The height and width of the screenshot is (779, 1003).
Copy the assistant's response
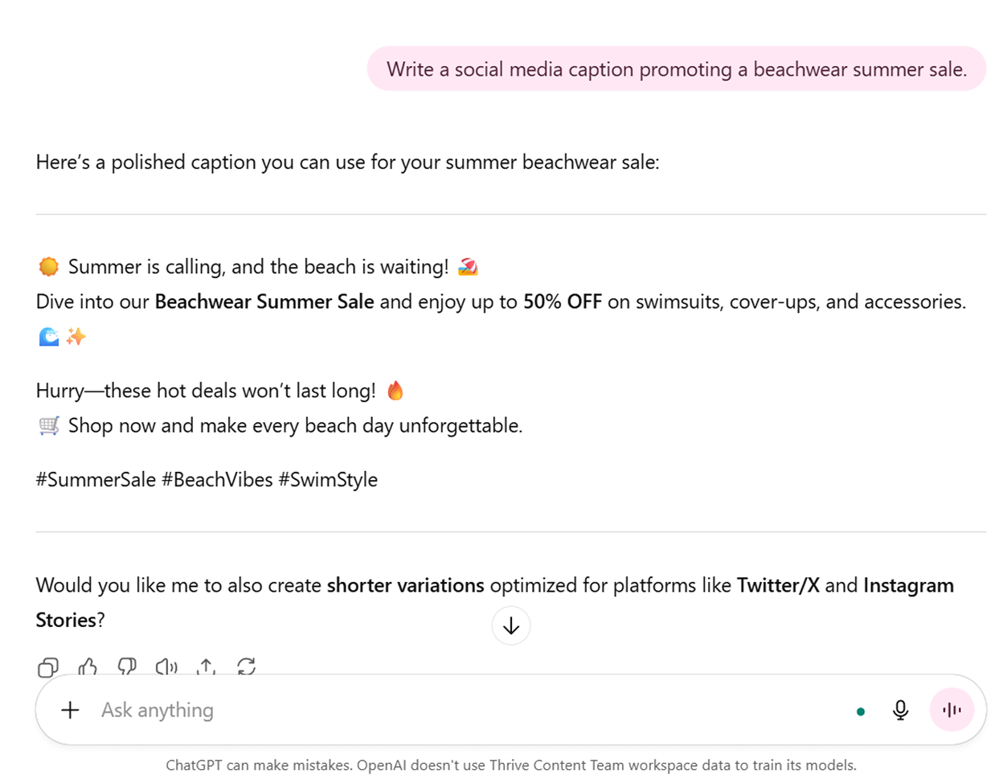[x=48, y=666]
